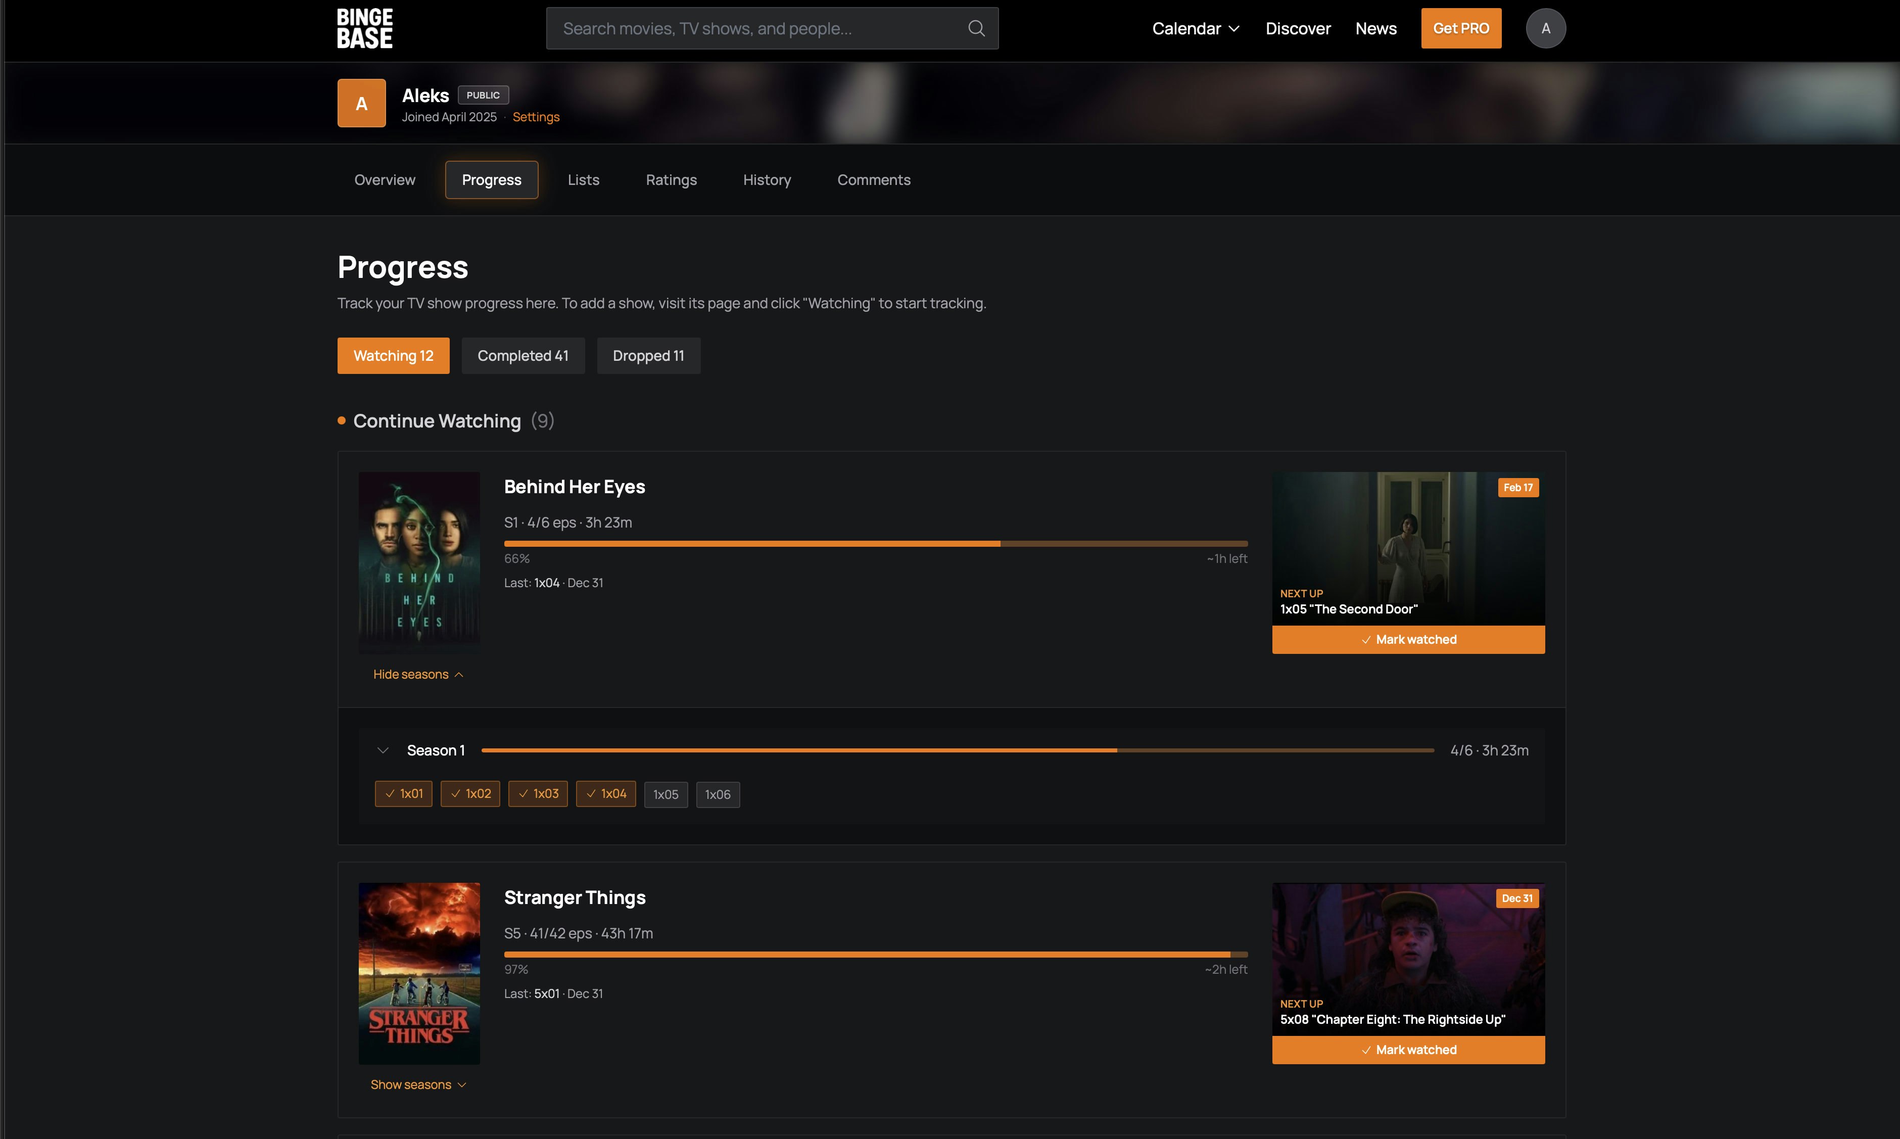
Task: Toggle episode 1x06 watched status
Action: tap(718, 794)
